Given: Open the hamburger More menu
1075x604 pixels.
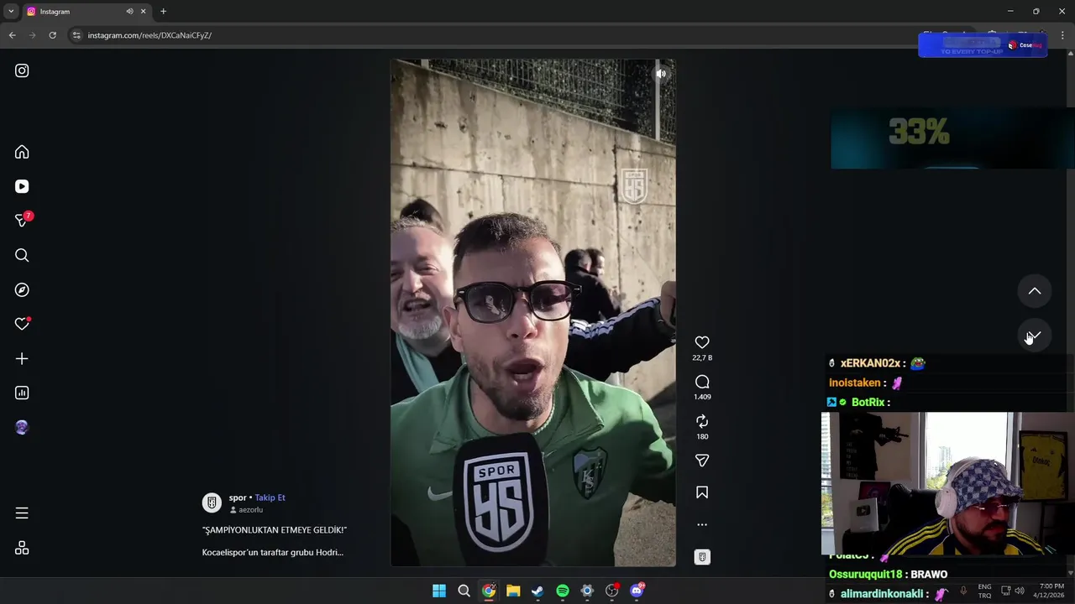Looking at the screenshot, I should [22, 513].
